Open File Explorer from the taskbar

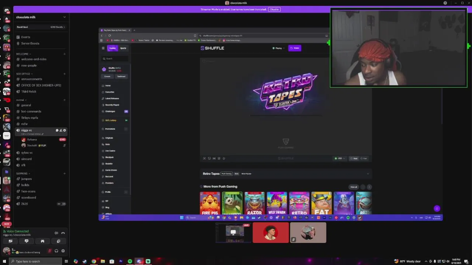[103, 261]
